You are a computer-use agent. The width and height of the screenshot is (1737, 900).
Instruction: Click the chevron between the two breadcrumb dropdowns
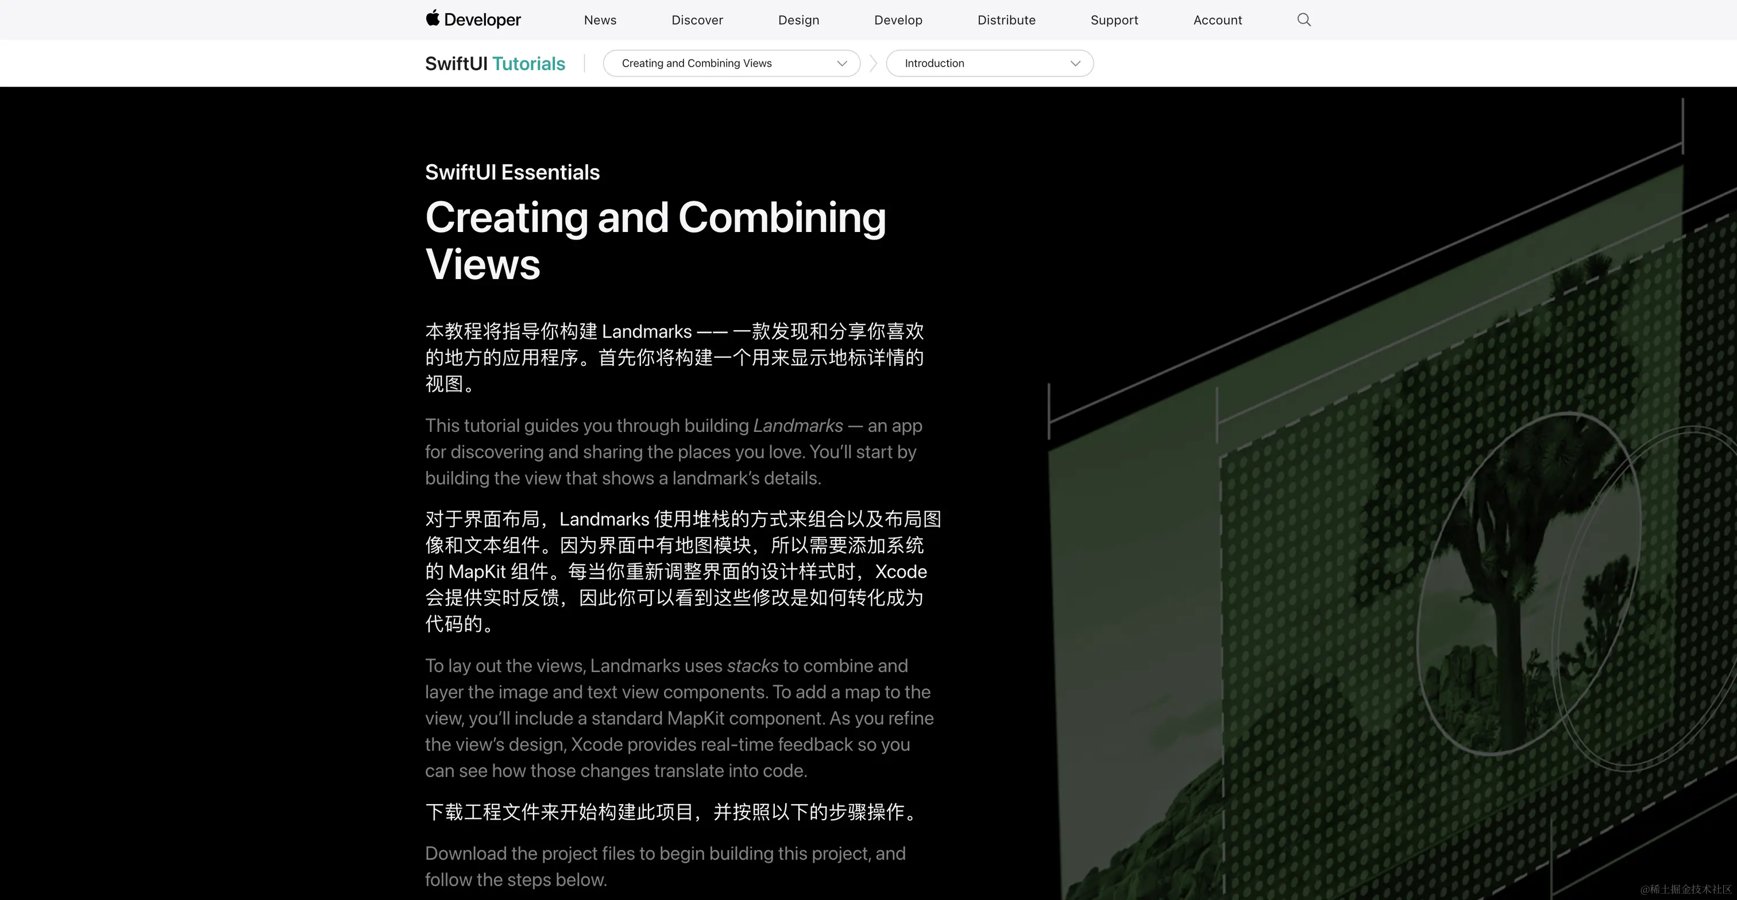click(x=872, y=63)
